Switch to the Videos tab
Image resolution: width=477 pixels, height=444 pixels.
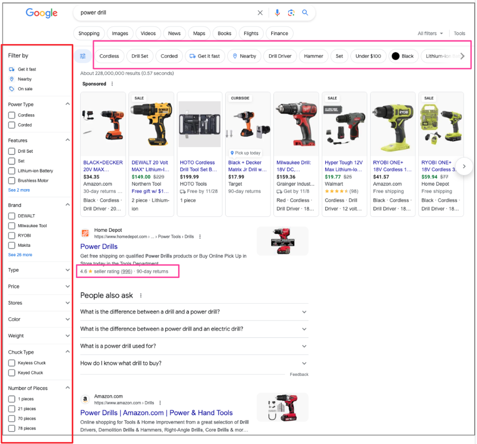click(148, 34)
